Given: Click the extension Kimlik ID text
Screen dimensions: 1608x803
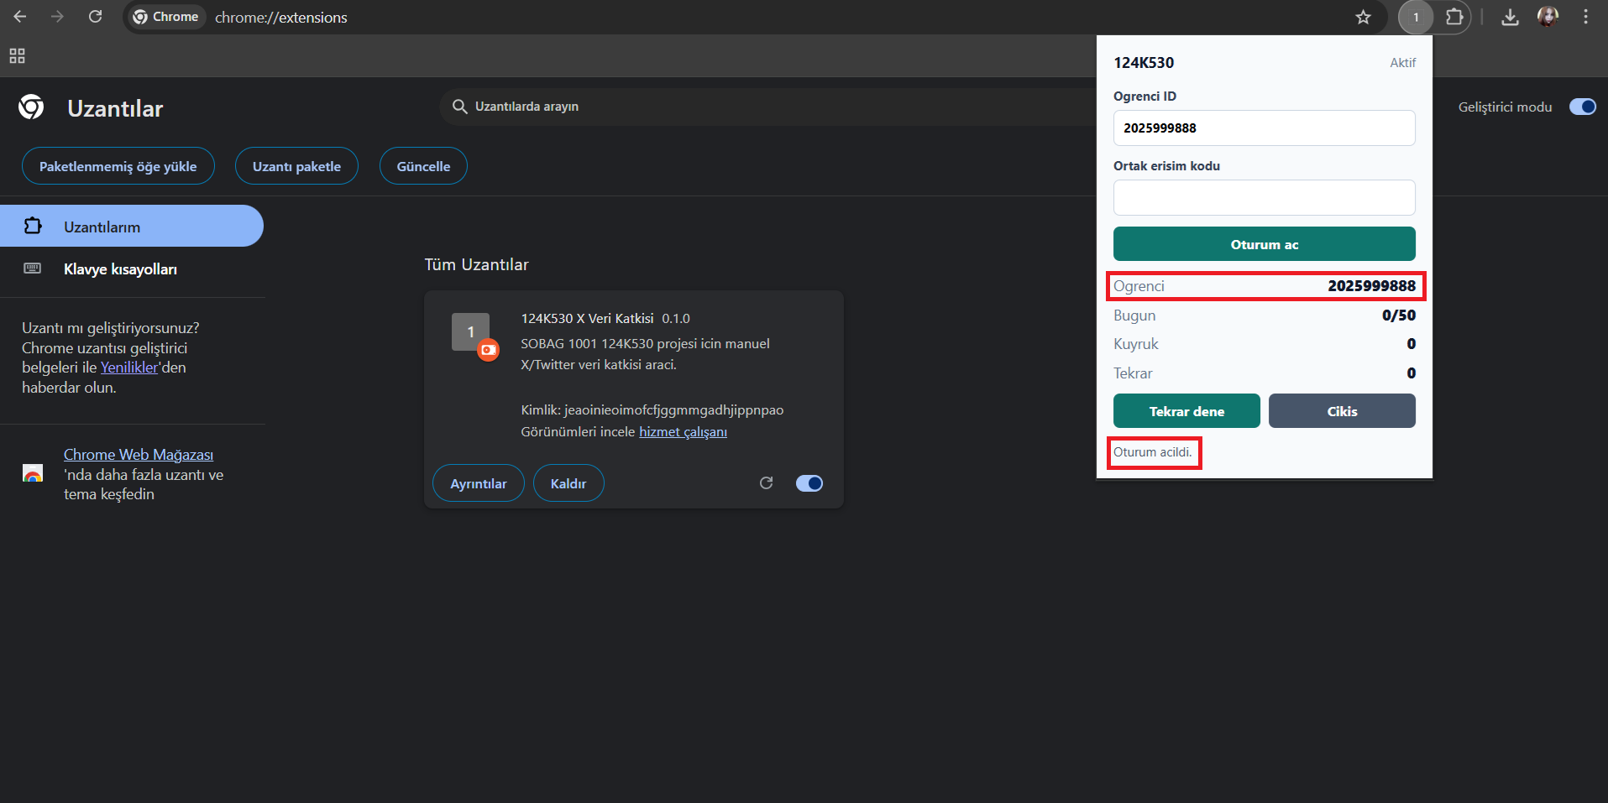Looking at the screenshot, I should 652,409.
